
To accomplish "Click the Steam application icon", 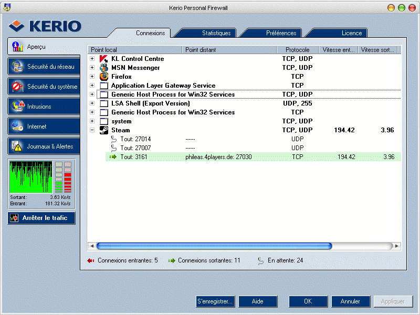I will coord(103,130).
